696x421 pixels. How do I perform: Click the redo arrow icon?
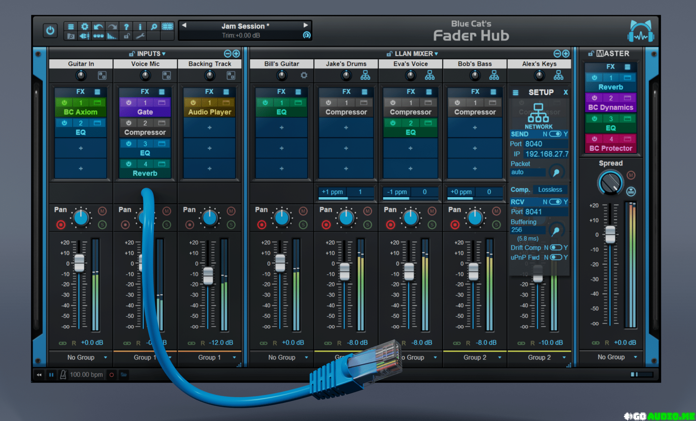click(112, 26)
